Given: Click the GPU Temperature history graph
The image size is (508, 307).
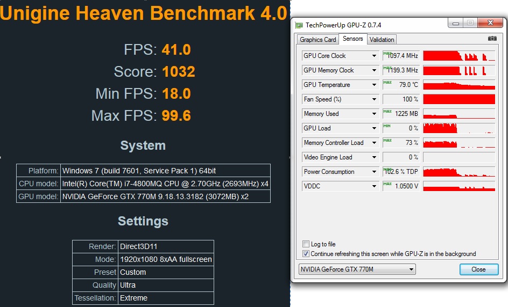Looking at the screenshot, I should [x=459, y=85].
